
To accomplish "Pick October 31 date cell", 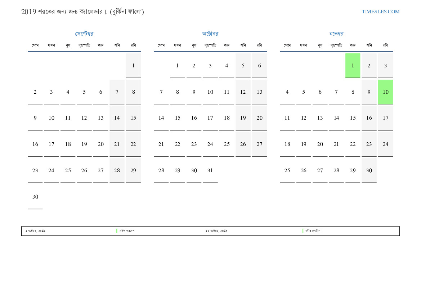I will [210, 170].
